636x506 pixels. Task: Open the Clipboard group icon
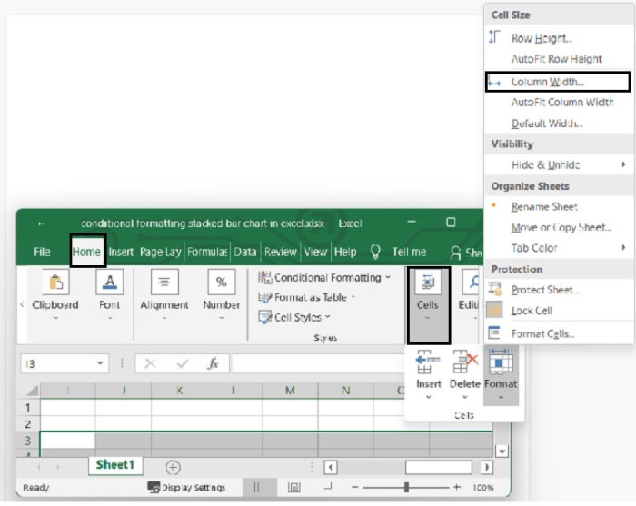pos(55,283)
